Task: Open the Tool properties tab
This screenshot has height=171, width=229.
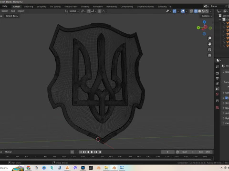Action: point(217,66)
